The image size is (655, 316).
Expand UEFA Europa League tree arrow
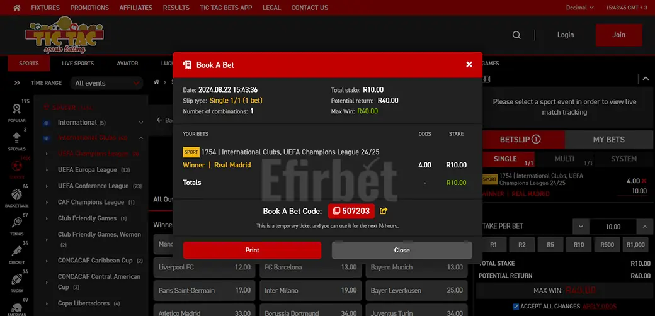47,170
